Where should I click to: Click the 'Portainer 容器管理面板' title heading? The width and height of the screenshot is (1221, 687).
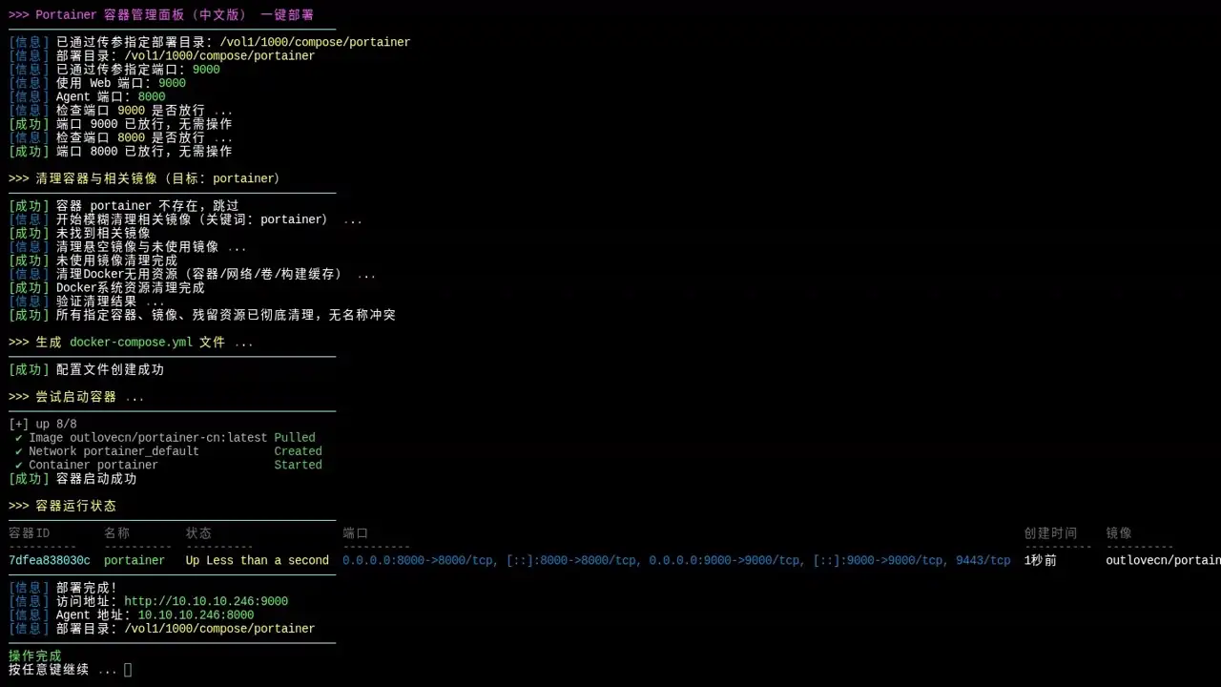coord(161,15)
